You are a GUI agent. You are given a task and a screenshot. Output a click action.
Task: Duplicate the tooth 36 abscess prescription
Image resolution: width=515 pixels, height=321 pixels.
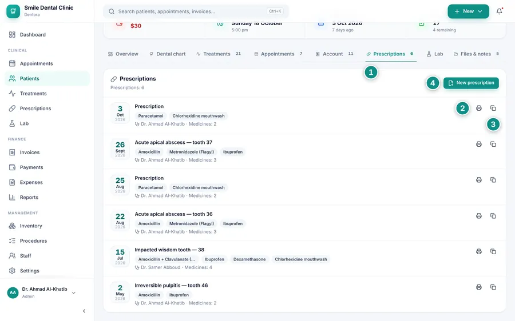(x=493, y=216)
